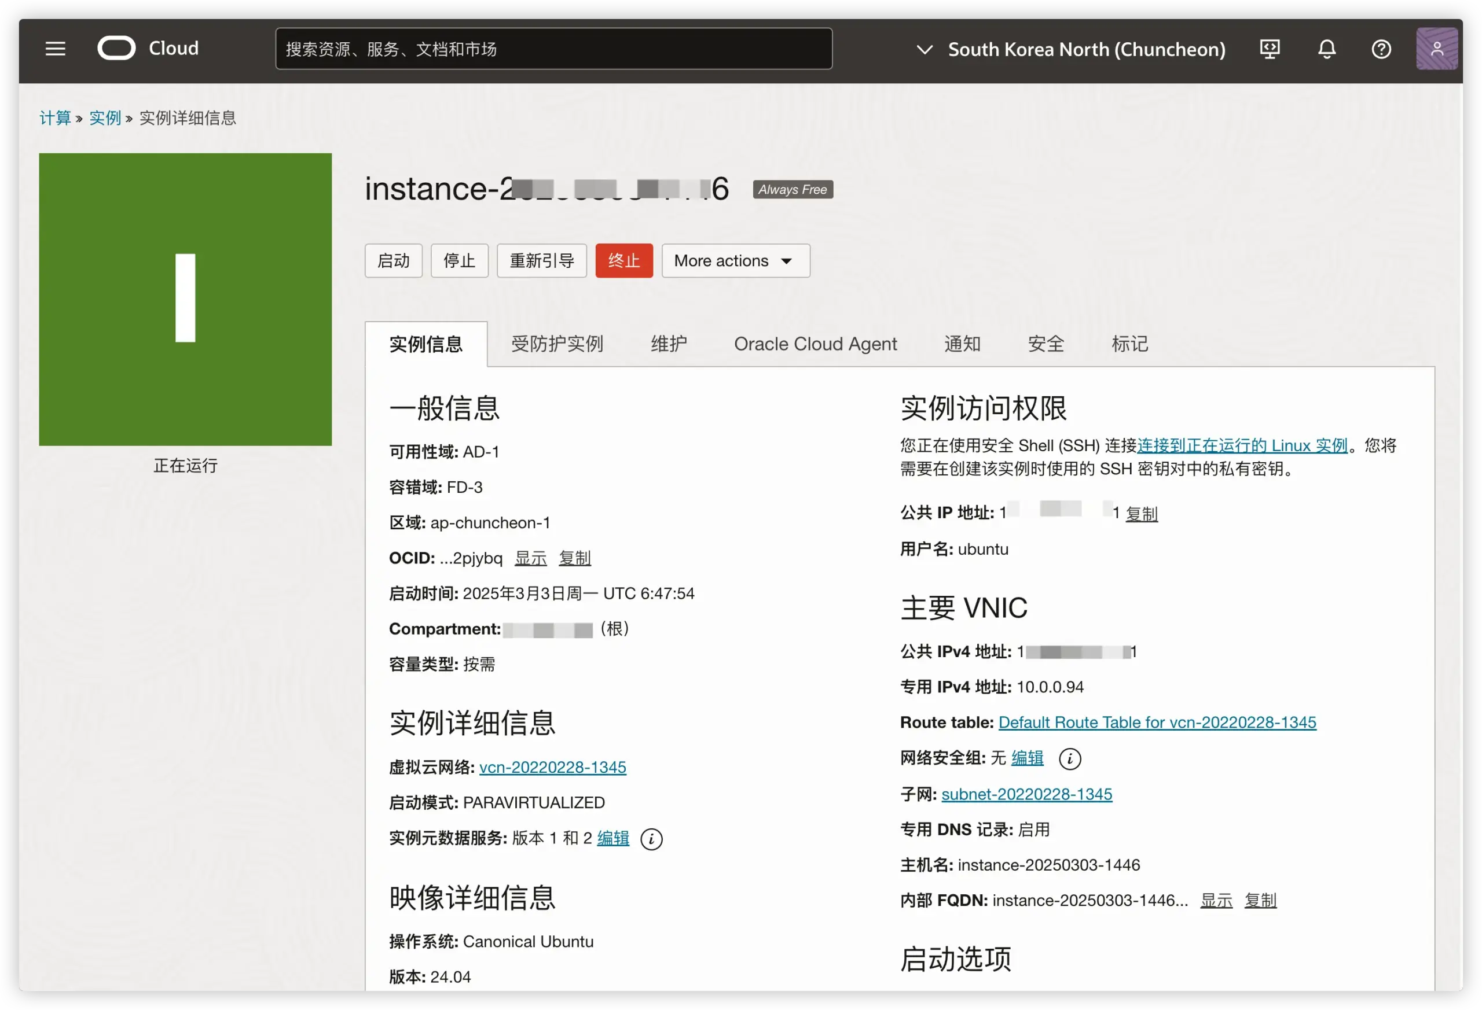Click the 重新引导 reboot button

click(541, 261)
